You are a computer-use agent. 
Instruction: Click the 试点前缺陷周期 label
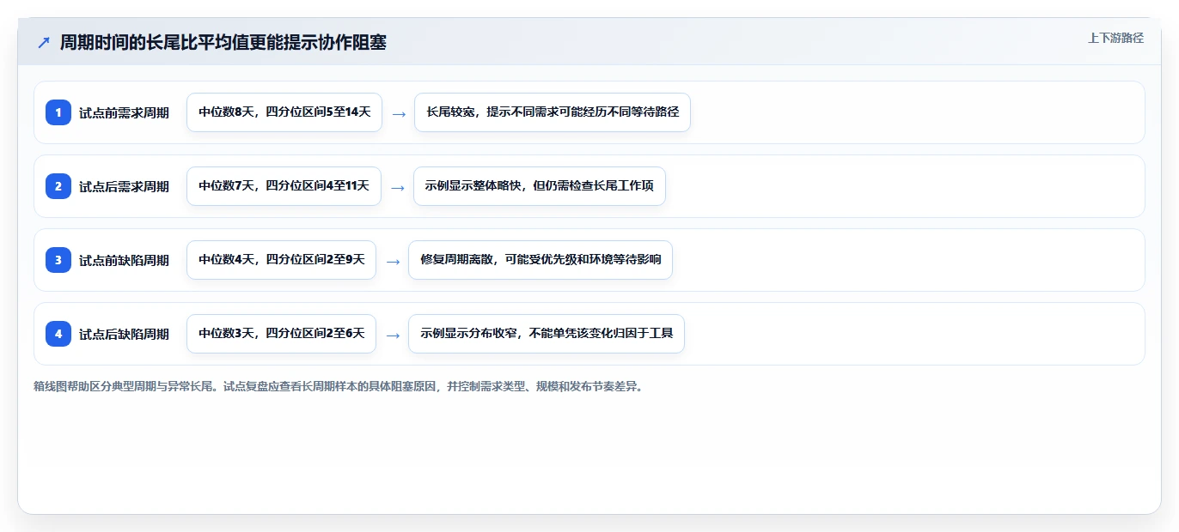[124, 260]
